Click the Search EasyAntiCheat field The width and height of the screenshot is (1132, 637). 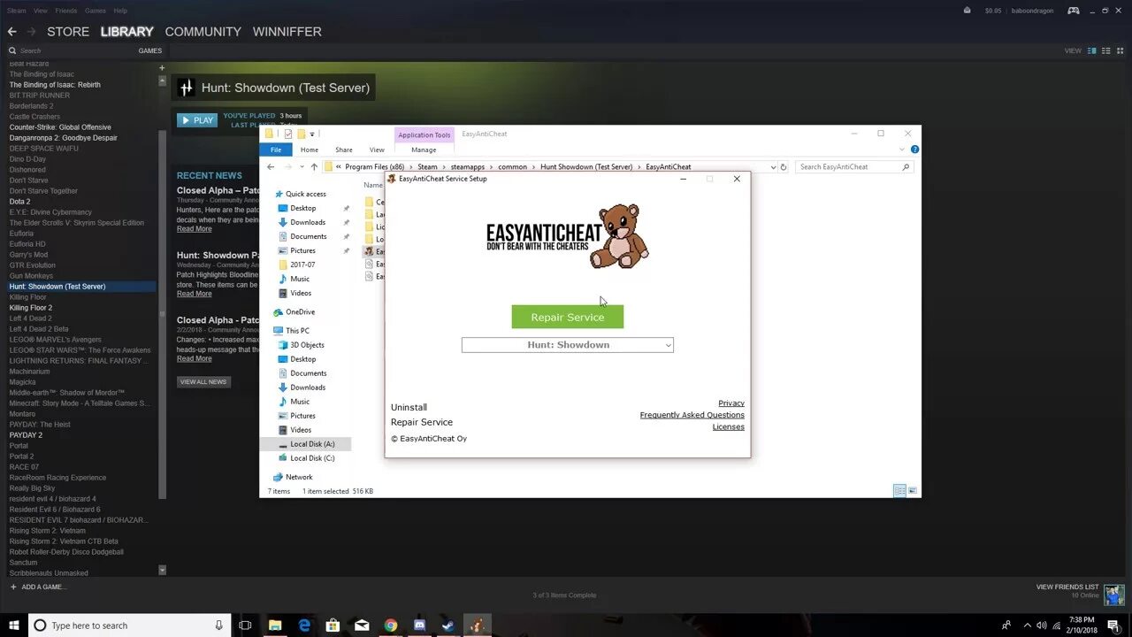point(853,166)
